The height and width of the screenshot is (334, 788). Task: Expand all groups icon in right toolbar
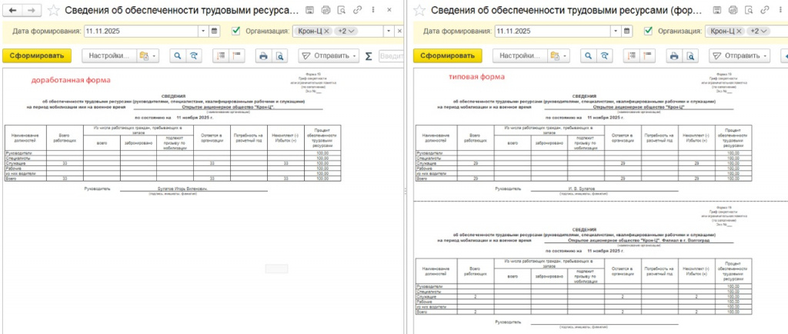tap(632, 55)
